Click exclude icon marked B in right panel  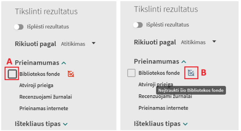tap(191, 73)
